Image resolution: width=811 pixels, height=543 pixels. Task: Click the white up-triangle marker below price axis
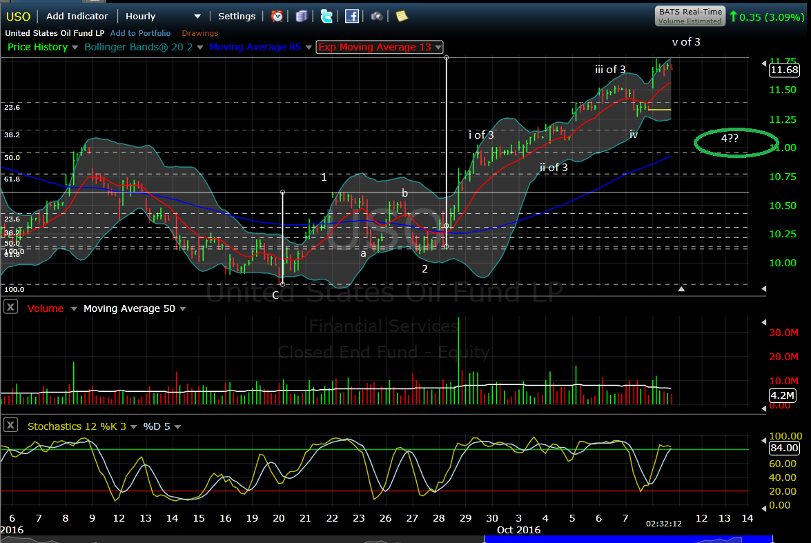pyautogui.click(x=682, y=289)
